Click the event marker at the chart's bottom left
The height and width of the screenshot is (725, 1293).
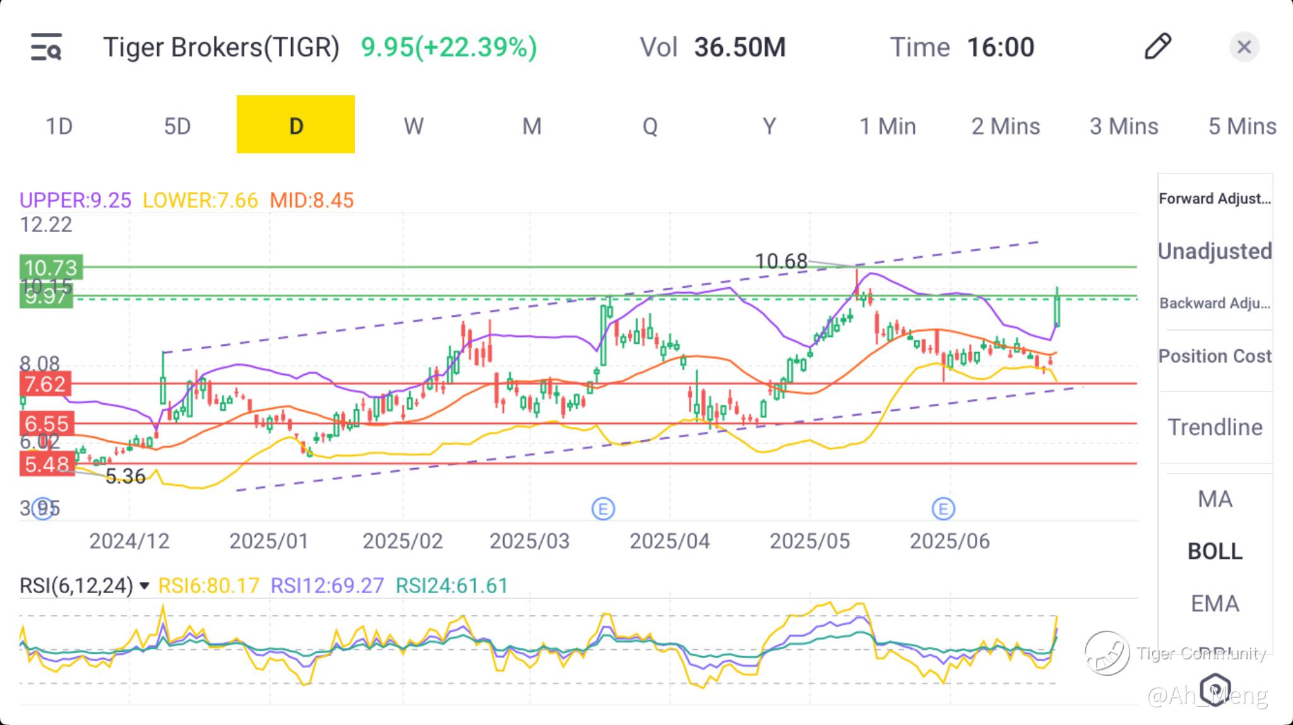click(x=42, y=508)
